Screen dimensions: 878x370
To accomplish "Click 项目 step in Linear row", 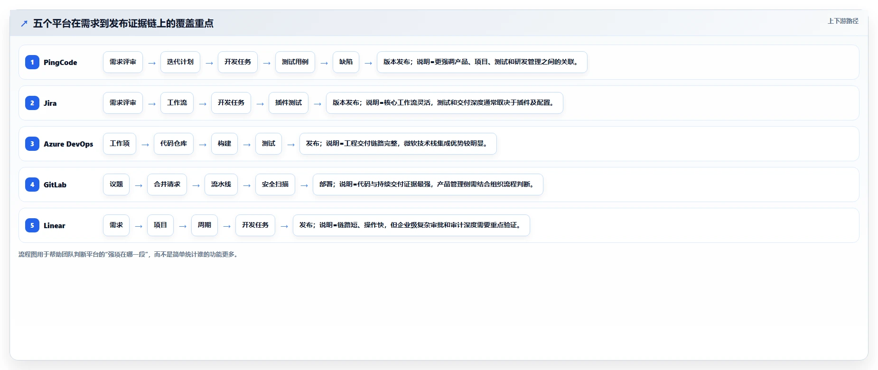I will (x=160, y=225).
